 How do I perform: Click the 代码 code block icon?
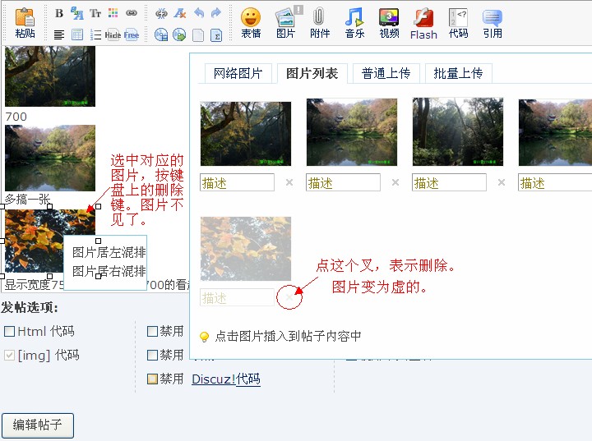click(458, 22)
